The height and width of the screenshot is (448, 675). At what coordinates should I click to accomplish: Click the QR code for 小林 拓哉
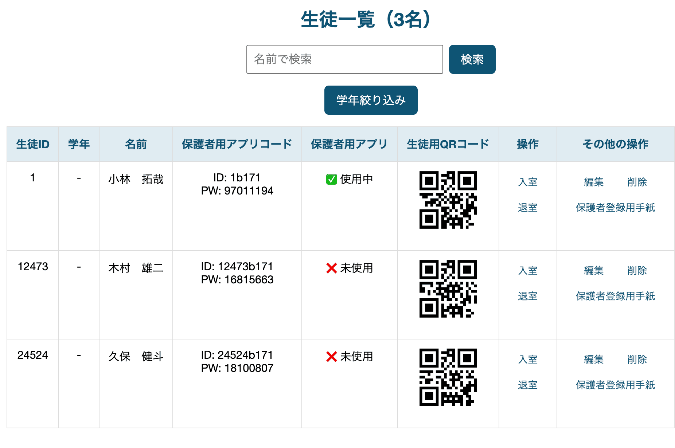pos(448,200)
